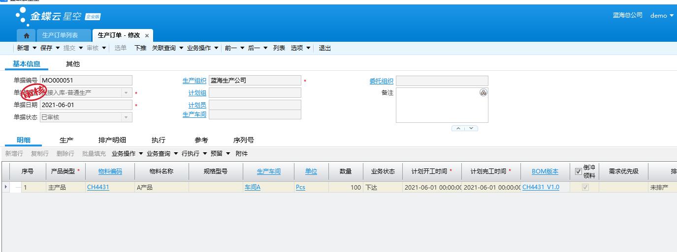677x252 pixels.
Task: Click the 业务状态 cell 下达
Action: [x=382, y=187]
